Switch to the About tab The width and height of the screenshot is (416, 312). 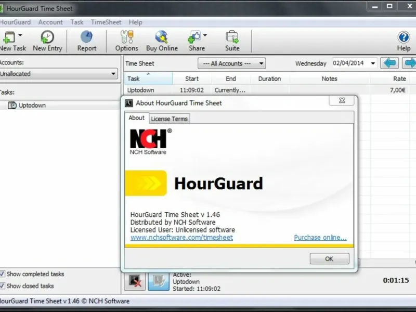(137, 118)
